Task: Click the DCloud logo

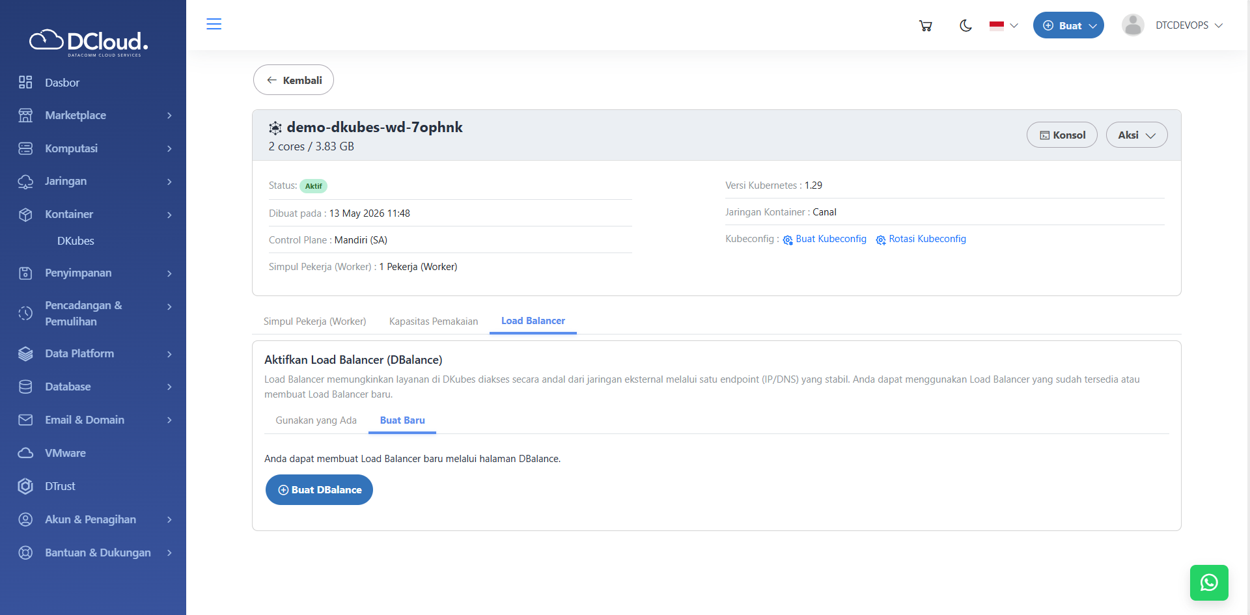Action: (89, 43)
